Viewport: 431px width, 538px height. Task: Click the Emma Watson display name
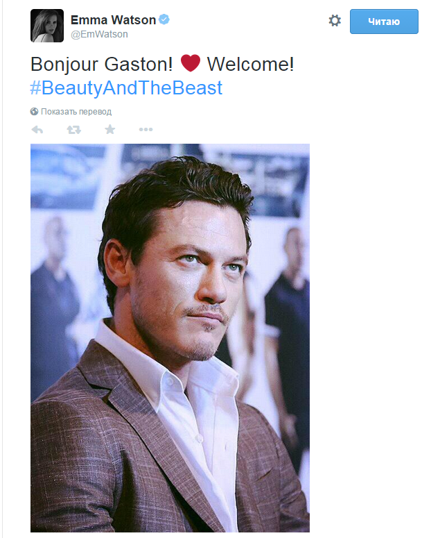click(x=113, y=20)
